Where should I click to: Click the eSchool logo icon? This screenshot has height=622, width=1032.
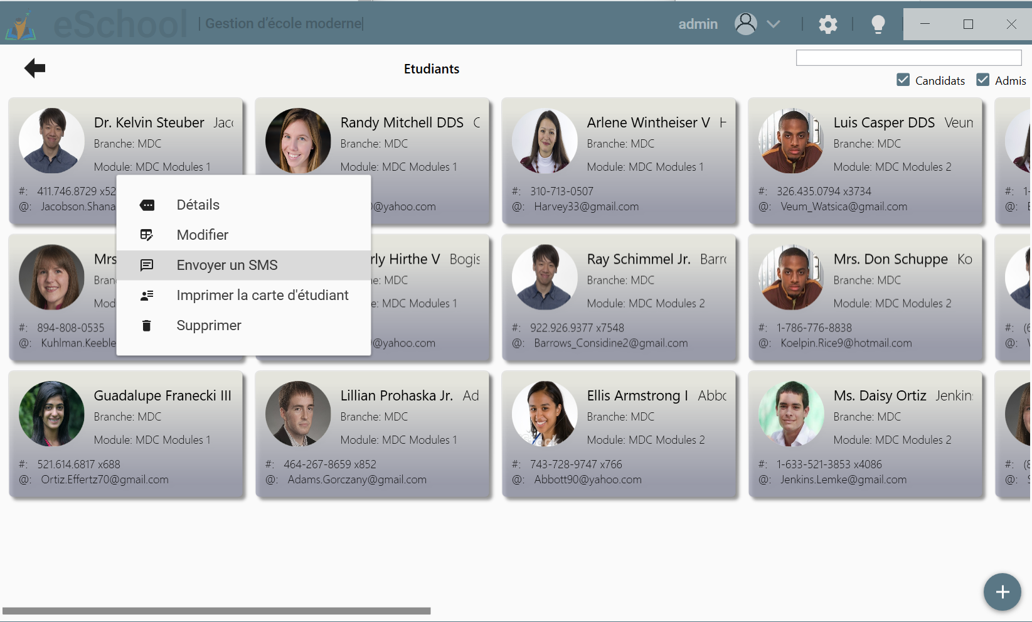21,25
